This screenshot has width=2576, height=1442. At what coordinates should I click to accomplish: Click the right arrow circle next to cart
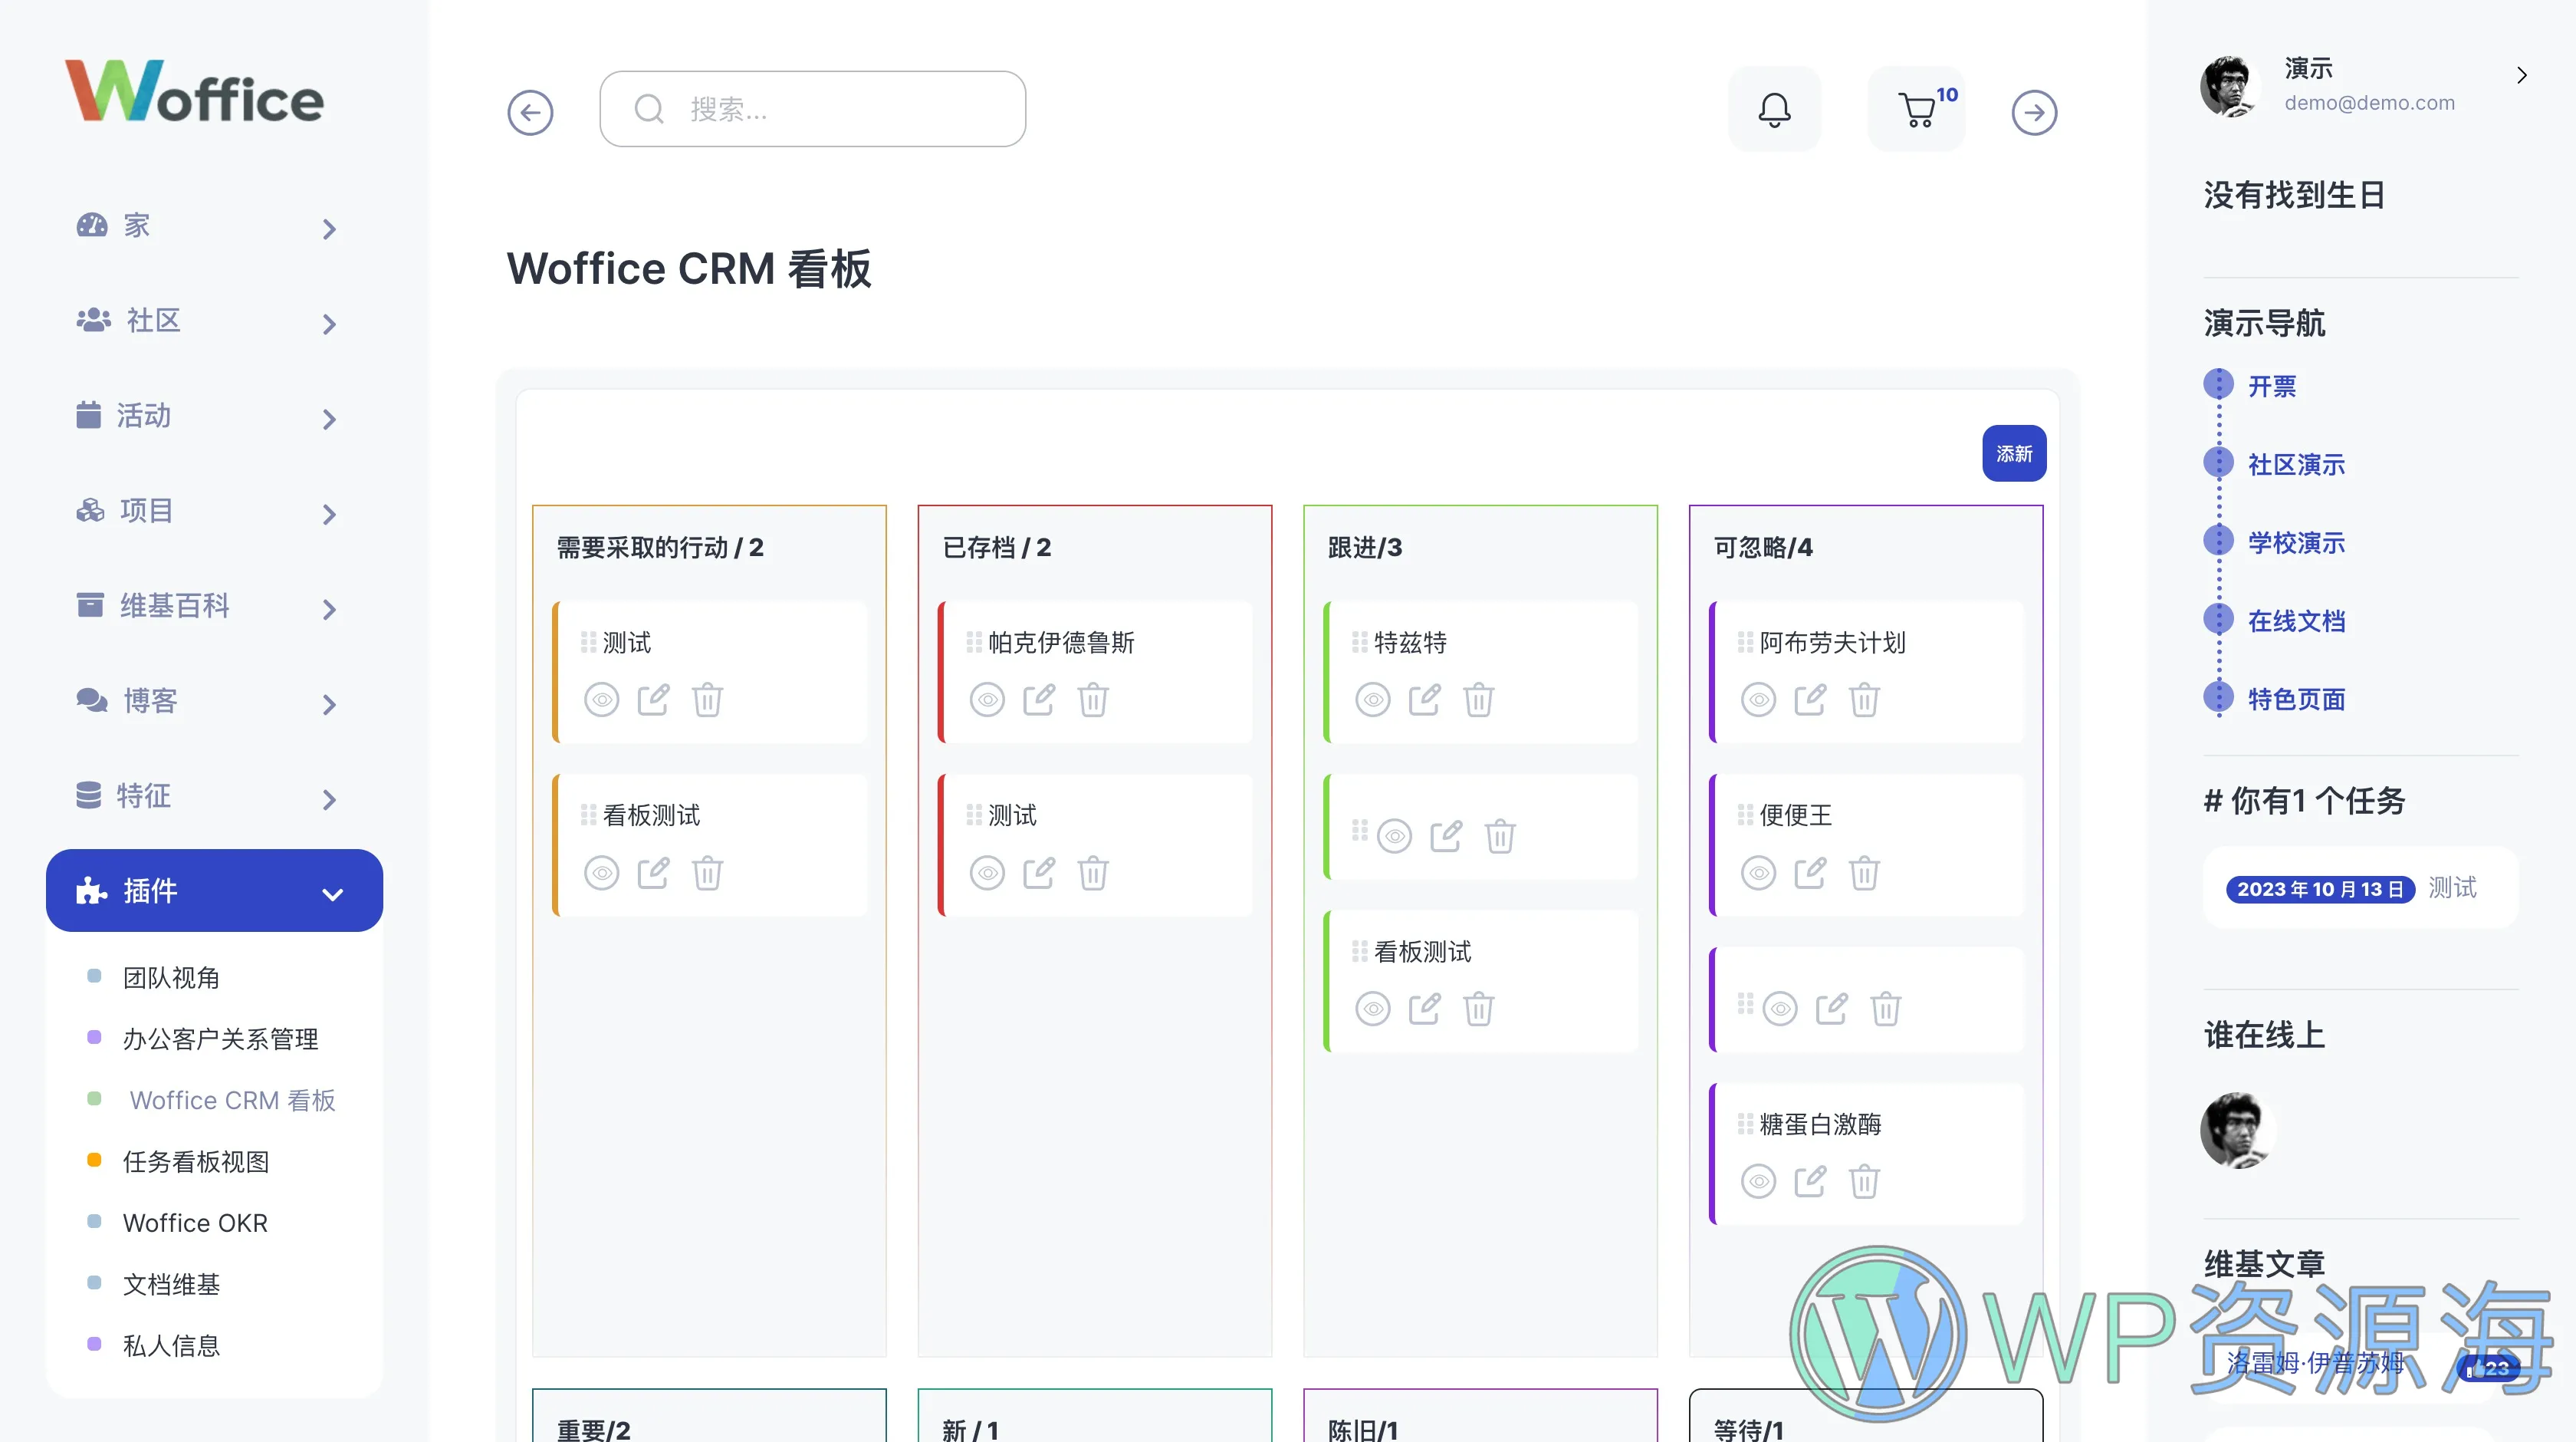pos(2034,112)
